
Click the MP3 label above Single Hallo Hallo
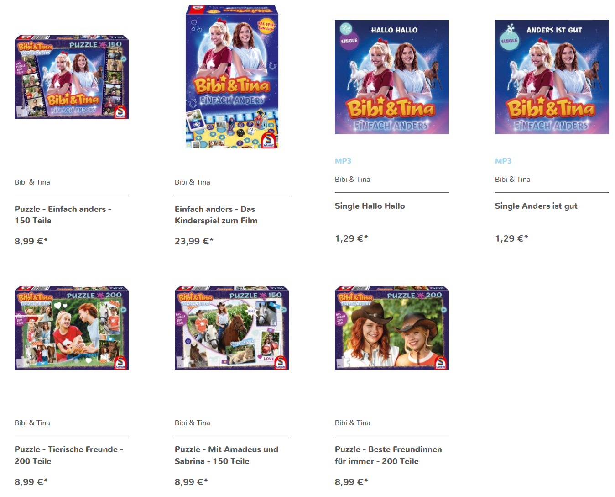click(343, 161)
